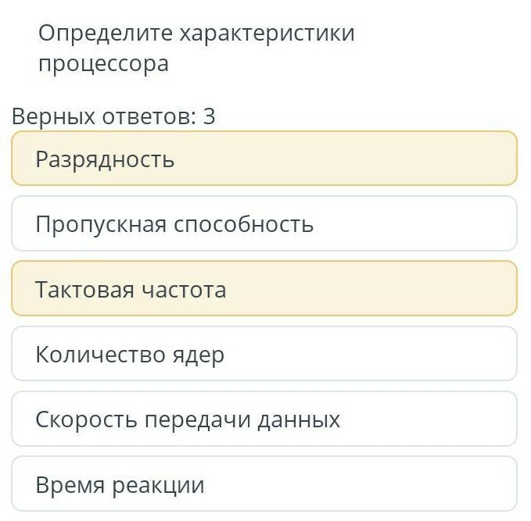Mark Количество ядер as a correct answer
Screen dimensions: 531x521
[264, 354]
